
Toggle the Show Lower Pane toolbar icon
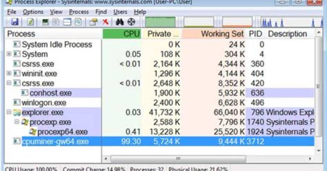(x=67, y=22)
